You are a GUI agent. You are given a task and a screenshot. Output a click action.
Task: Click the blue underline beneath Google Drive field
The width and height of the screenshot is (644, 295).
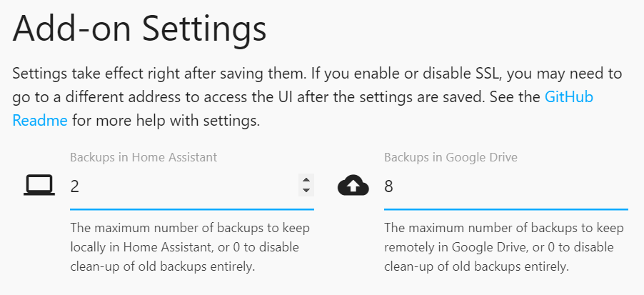505,209
